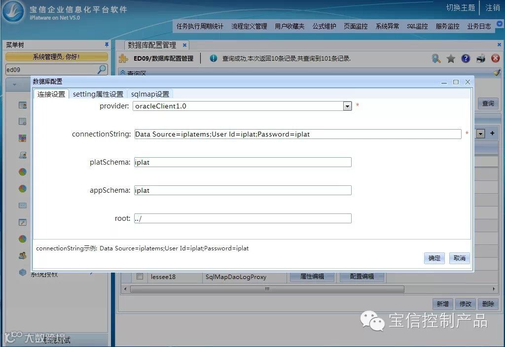The image size is (505, 347).
Task: Switch to the sqlmap设置 tab
Action: 150,94
